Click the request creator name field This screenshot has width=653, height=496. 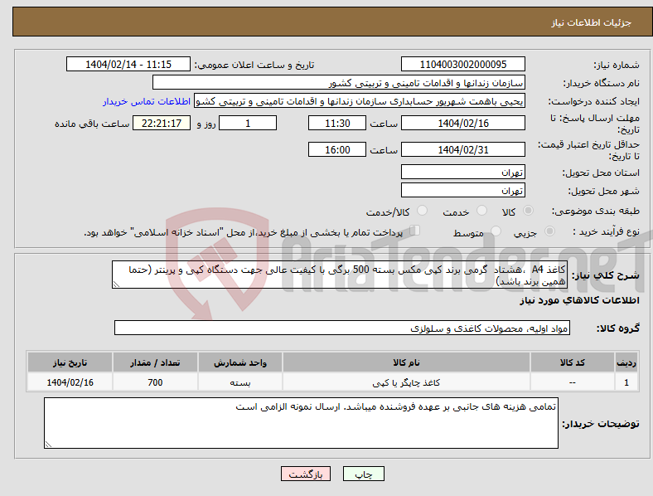360,101
